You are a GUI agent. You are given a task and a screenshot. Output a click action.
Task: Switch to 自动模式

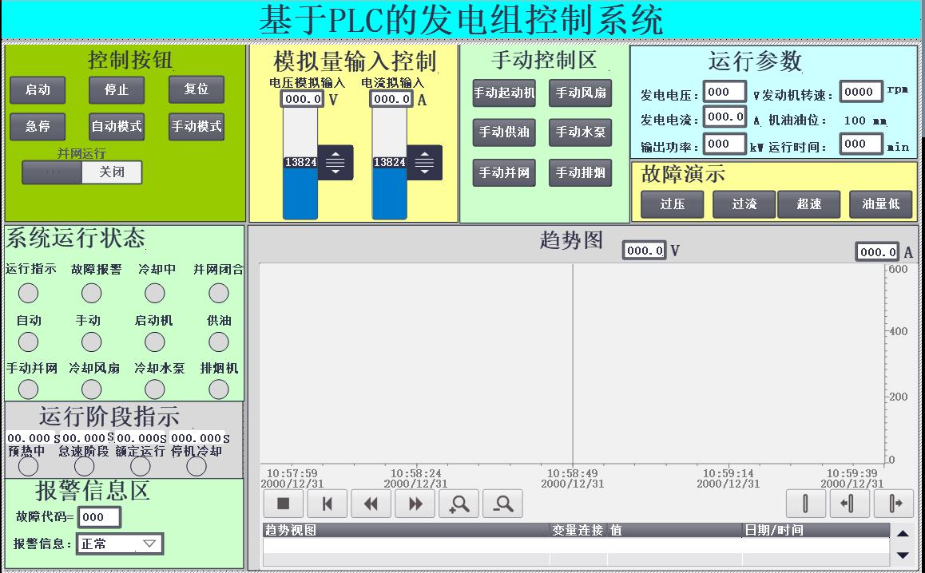click(117, 126)
